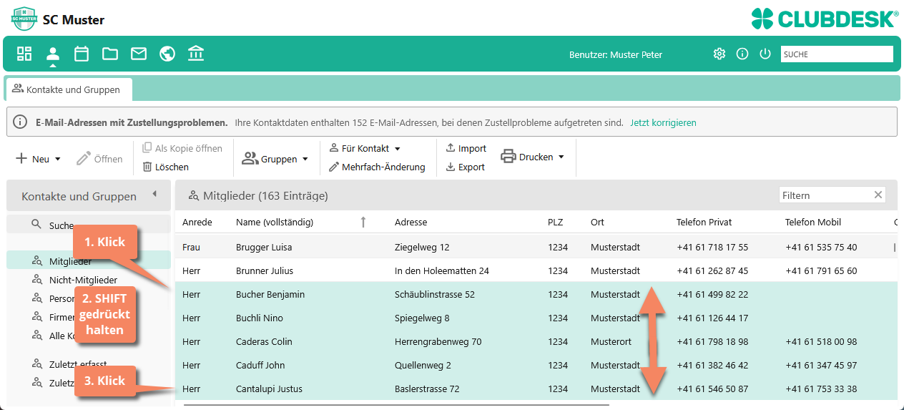Follow the Jetzt korrigieren link
The width and height of the screenshot is (904, 410).
663,122
